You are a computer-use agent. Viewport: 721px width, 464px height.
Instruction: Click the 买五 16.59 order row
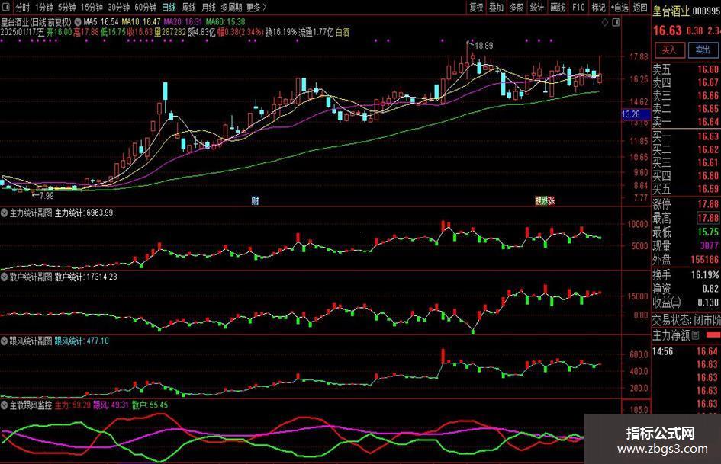click(686, 189)
